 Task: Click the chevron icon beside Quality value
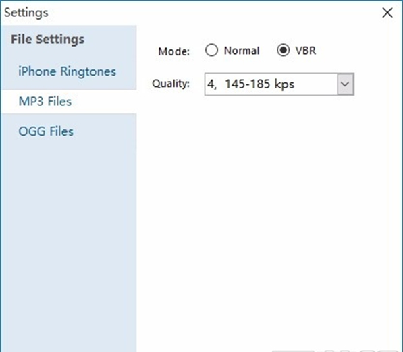click(345, 84)
